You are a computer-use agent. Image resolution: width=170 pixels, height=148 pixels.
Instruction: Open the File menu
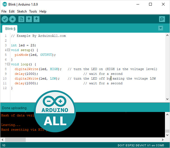(x=4, y=11)
